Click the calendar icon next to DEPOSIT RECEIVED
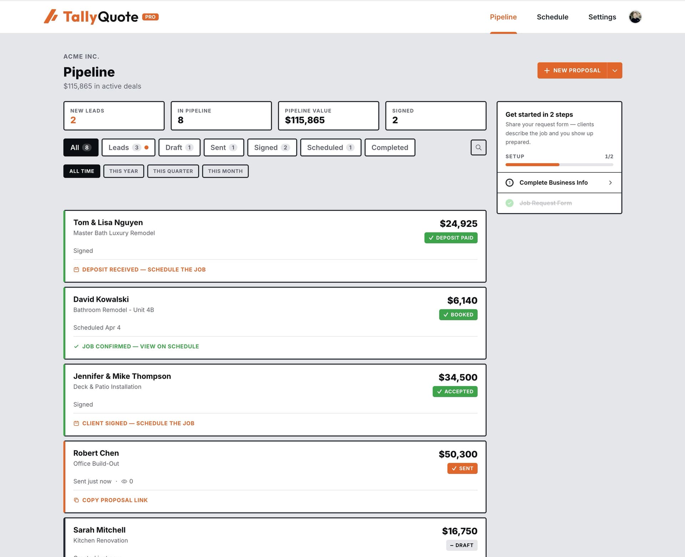The width and height of the screenshot is (685, 557). pos(76,269)
